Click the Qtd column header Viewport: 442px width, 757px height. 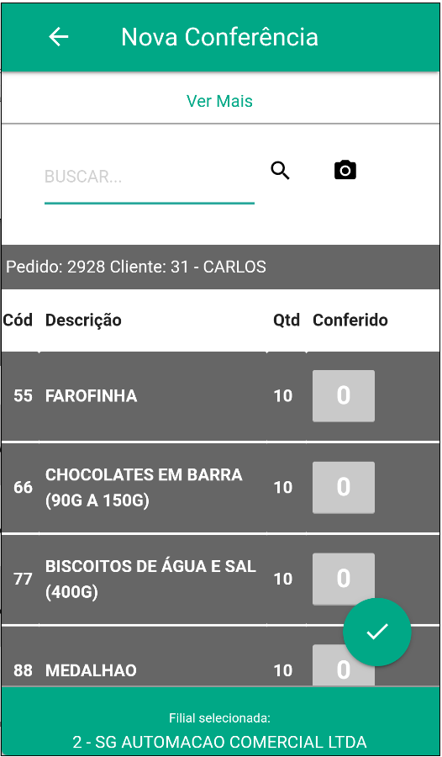click(287, 320)
